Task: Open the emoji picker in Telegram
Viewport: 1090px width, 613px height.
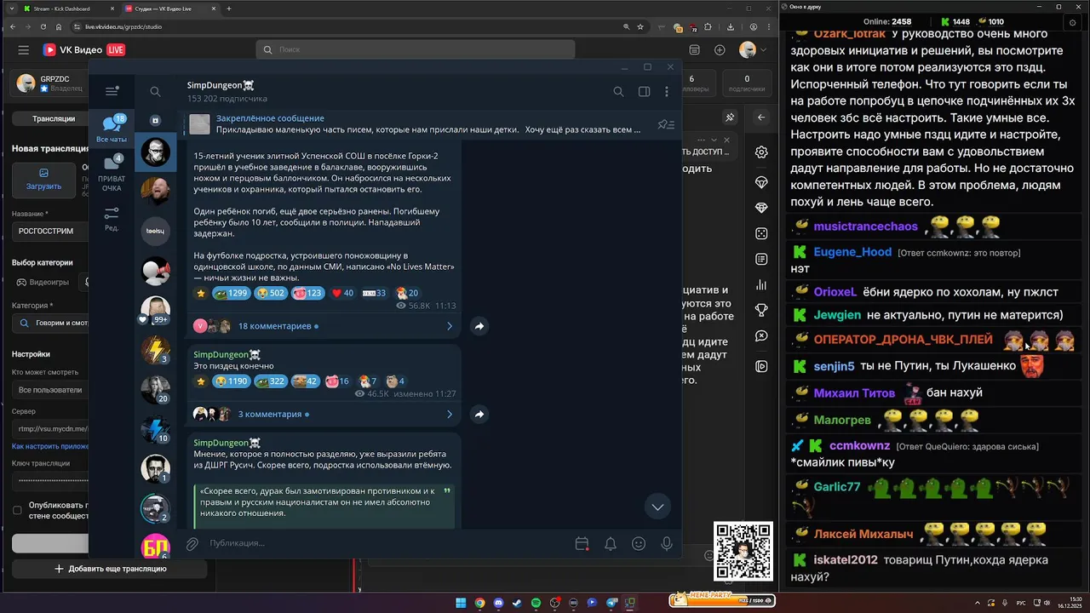Action: pos(639,543)
